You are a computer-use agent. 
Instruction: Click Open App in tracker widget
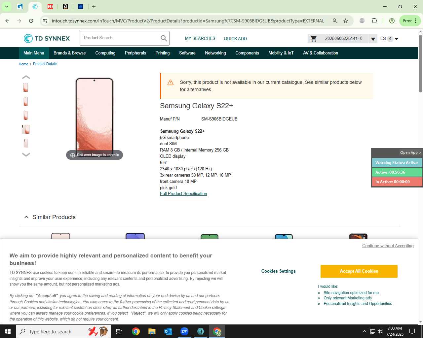point(411,152)
